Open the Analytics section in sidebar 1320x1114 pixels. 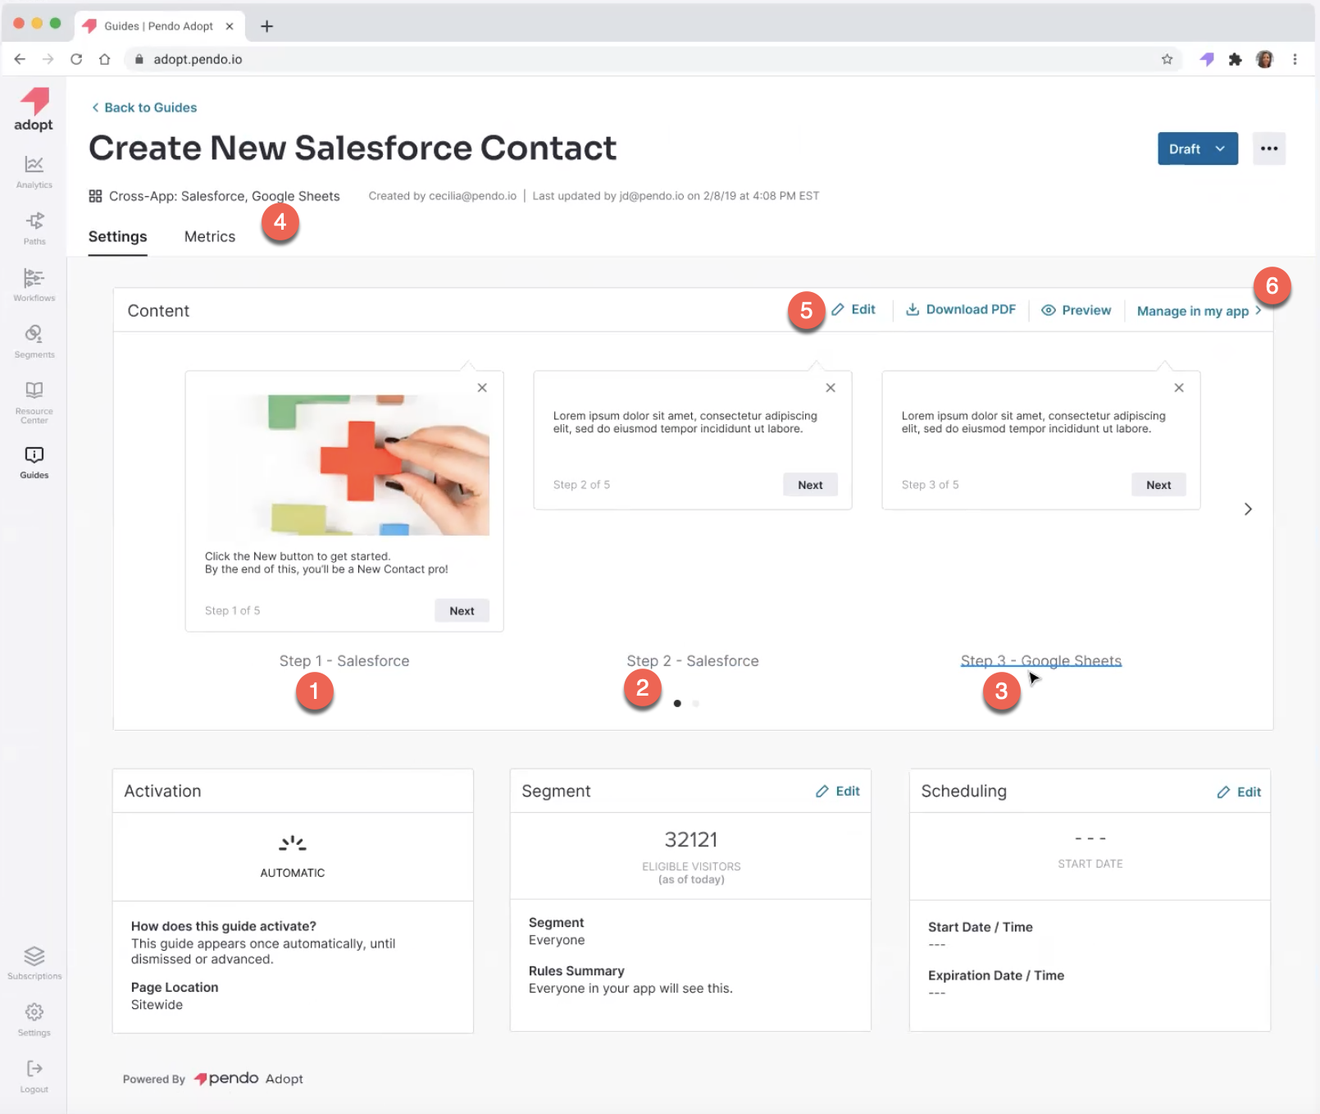click(34, 172)
